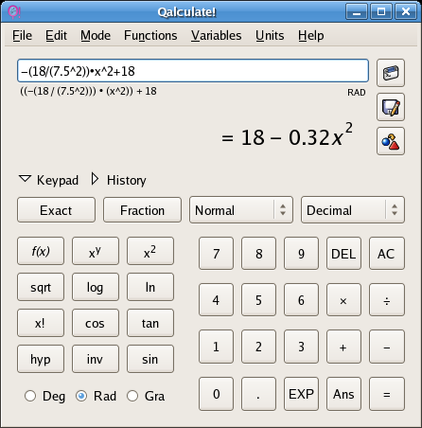The width and height of the screenshot is (422, 428).
Task: Open the Units menu
Action: 270,36
